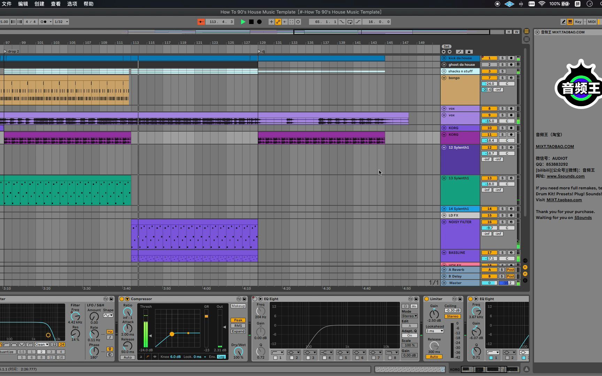Click the capture MIDI icon
602x376 pixels.
coord(291,22)
